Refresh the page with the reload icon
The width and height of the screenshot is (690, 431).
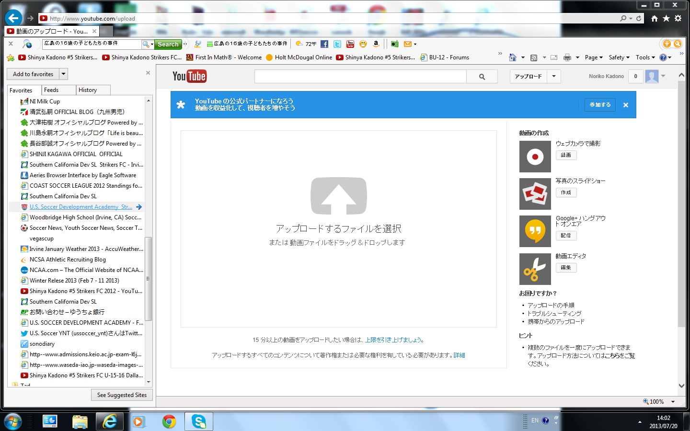point(639,18)
